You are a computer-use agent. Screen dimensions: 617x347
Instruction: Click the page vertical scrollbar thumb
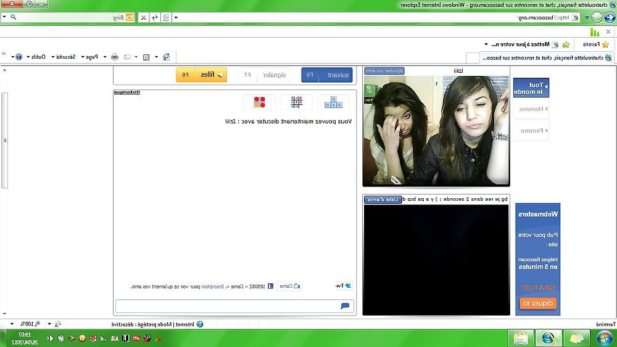4,140
